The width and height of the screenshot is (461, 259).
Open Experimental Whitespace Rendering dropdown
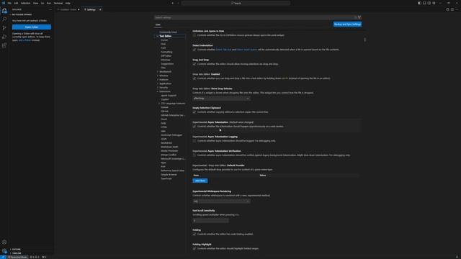221,201
